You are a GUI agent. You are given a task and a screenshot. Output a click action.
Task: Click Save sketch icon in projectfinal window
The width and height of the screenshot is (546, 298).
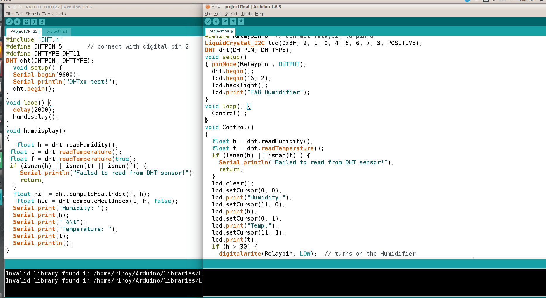241,21
